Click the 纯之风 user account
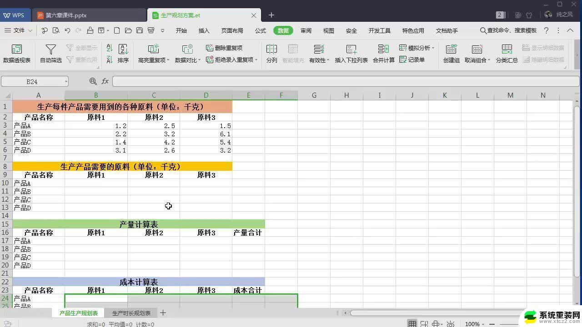 point(559,15)
